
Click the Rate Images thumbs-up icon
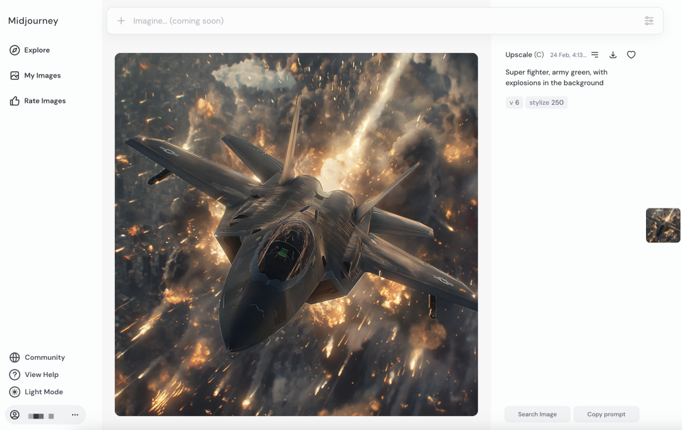tap(15, 101)
